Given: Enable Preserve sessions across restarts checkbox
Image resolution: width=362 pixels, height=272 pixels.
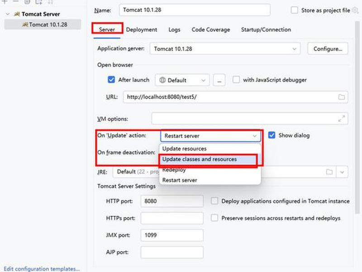Looking at the screenshot, I should [214, 218].
